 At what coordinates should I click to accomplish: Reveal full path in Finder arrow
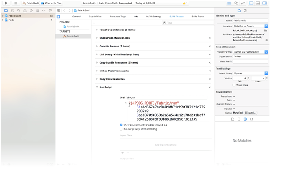[x=267, y=40]
